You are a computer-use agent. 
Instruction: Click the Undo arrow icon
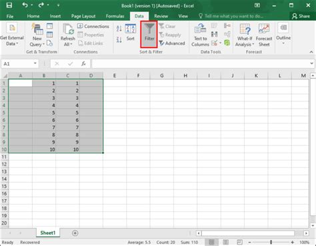point(25,5)
